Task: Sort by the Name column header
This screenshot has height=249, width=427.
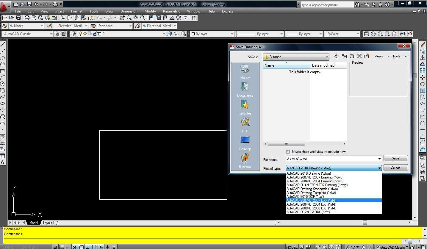Action: [x=286, y=65]
